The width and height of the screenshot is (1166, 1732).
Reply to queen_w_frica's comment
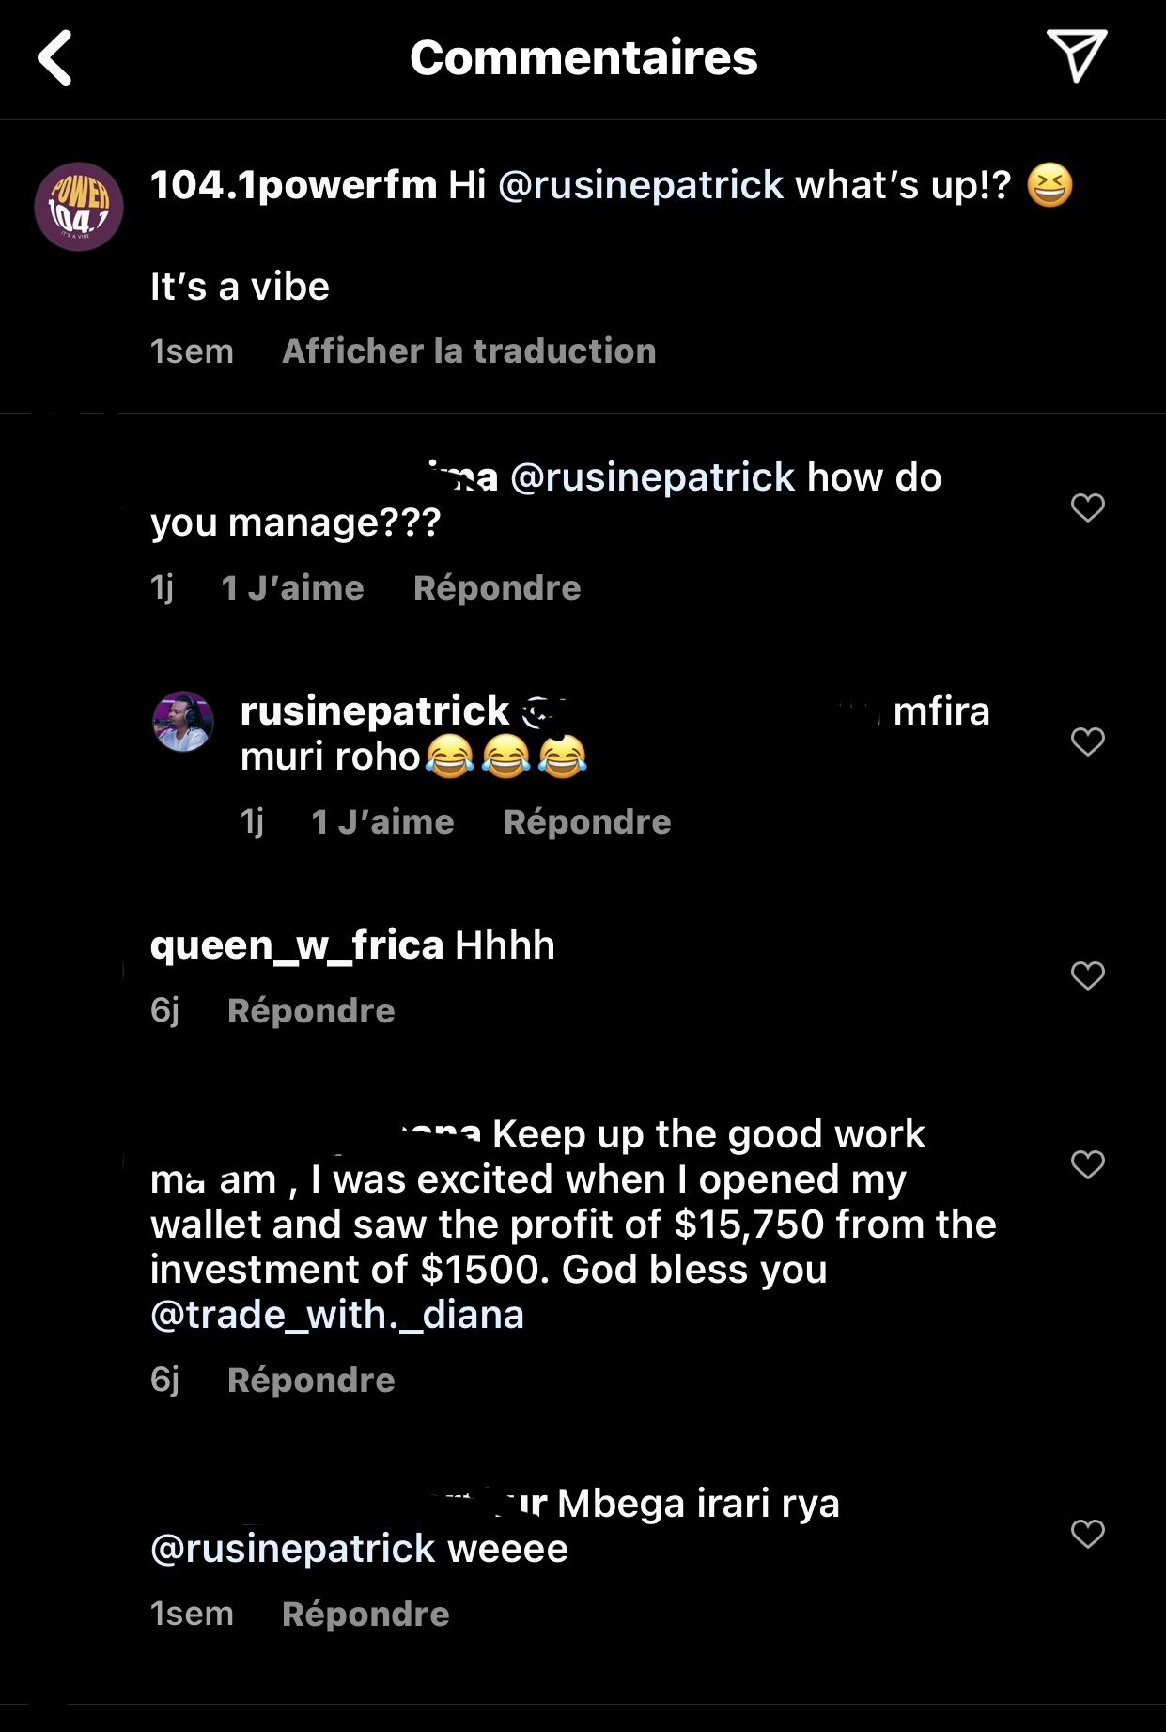coord(311,1011)
